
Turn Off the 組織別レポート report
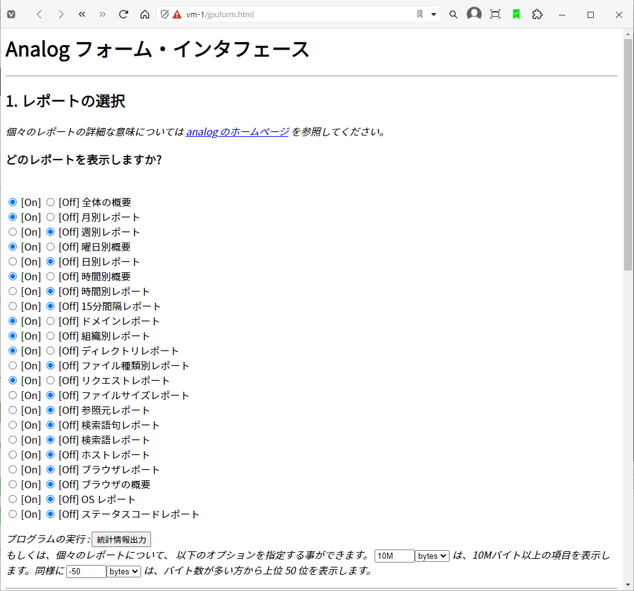50,336
